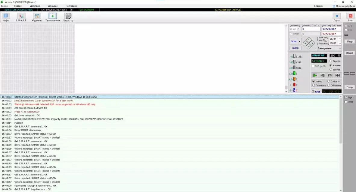Viewport: 356px width, 192px height.
Task: Click the Recall button
Action: click(x=349, y=53)
